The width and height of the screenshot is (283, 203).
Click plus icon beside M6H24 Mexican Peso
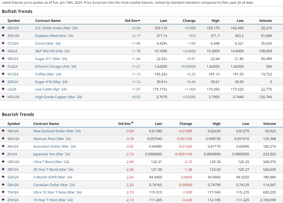(3, 139)
